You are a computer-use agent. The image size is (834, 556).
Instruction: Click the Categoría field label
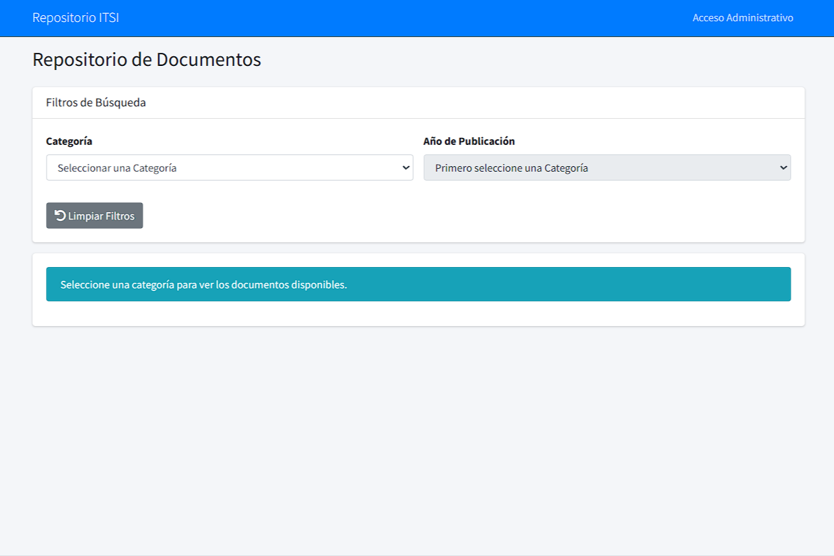[69, 141]
